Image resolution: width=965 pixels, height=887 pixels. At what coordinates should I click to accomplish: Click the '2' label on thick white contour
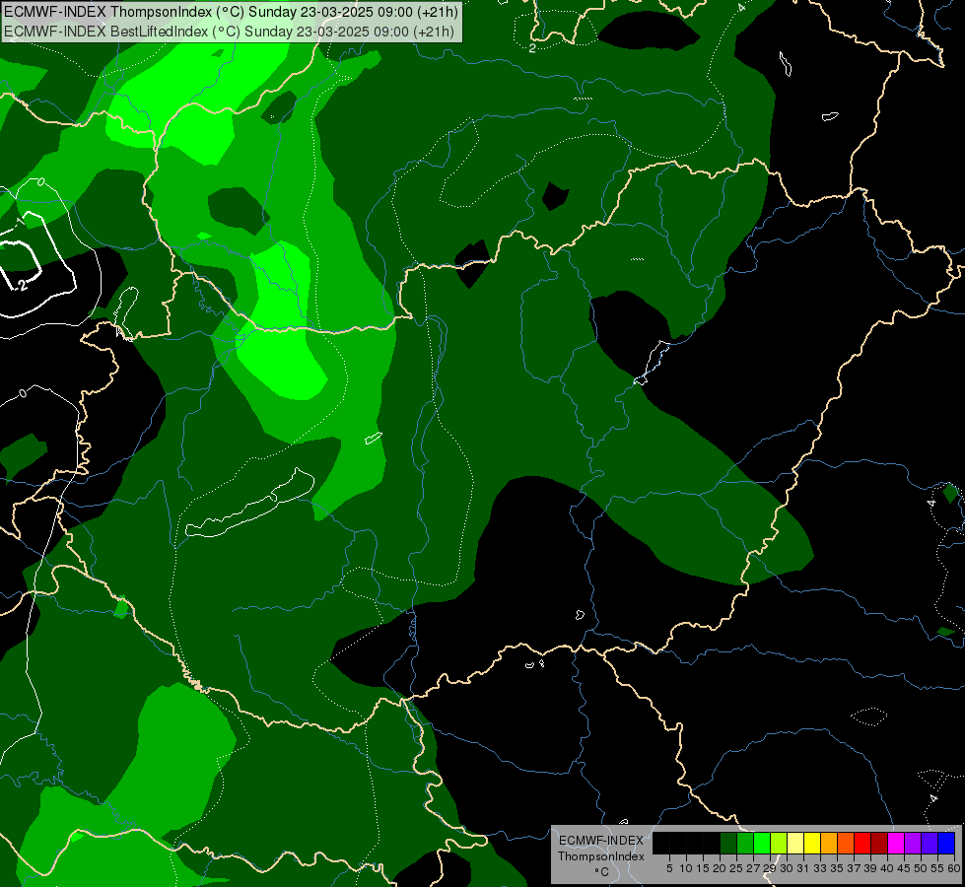pos(23,285)
